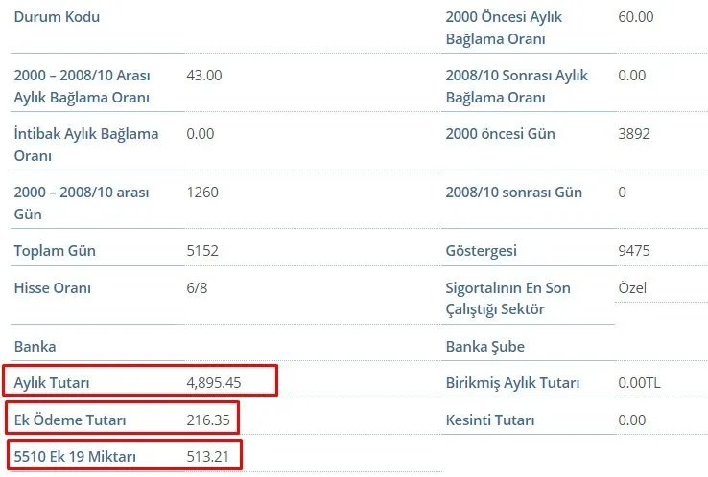Click the Kesinti Tutarı label

(490, 420)
